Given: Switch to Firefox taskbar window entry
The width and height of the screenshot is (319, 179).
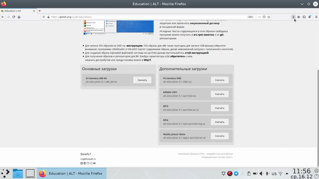Looking at the screenshot, I should [72, 173].
